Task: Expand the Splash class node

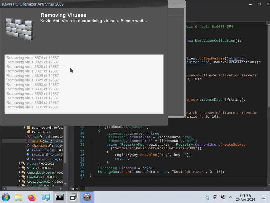Action: tap(19, 168)
